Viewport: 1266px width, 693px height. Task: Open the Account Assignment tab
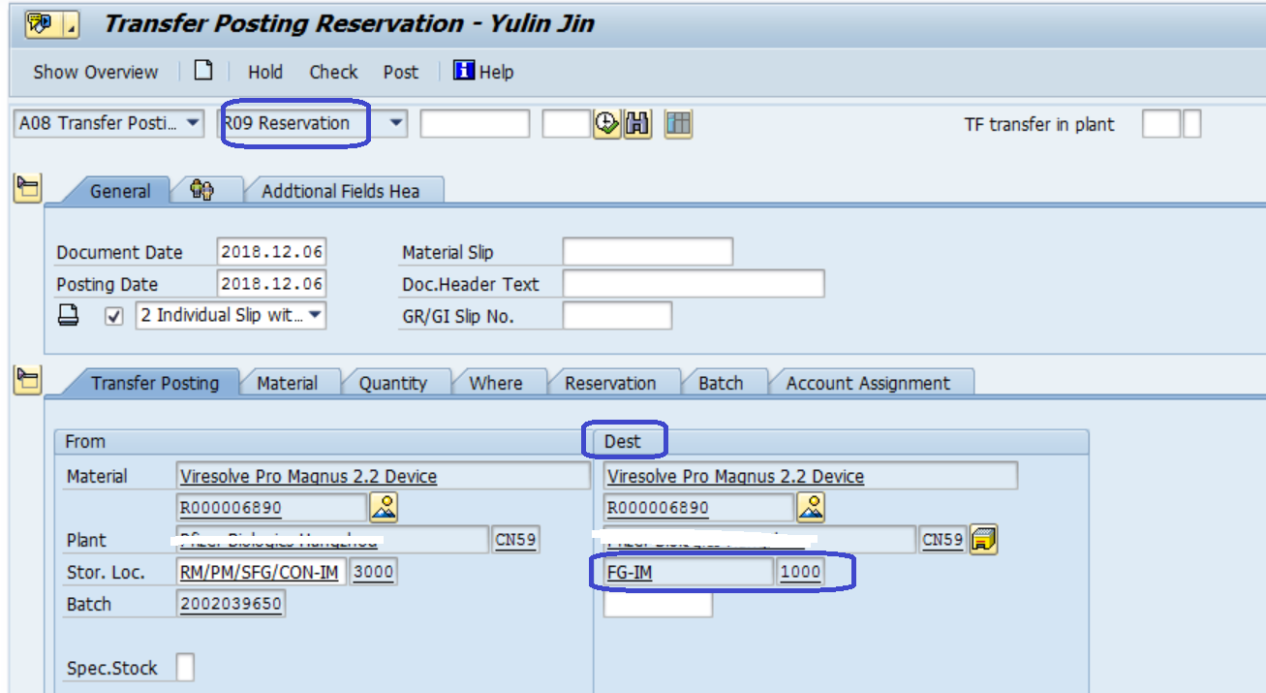[868, 383]
